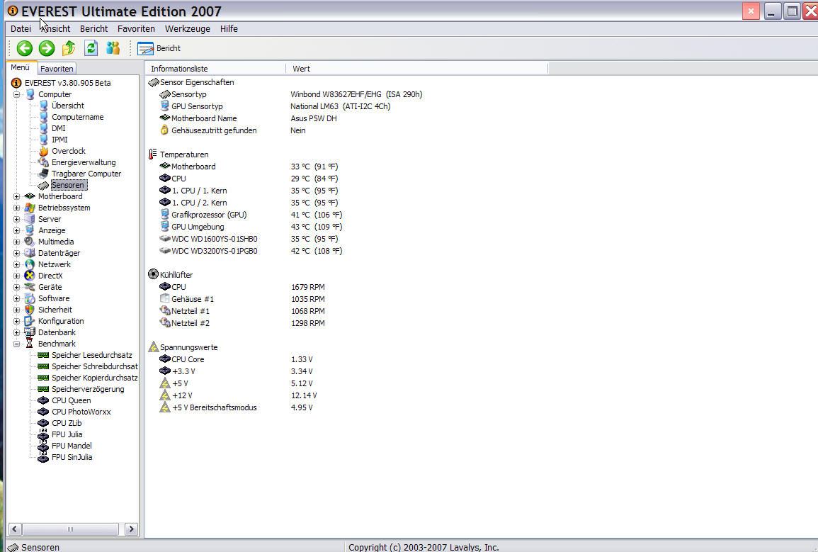Open the FPU Mandel benchmark
This screenshot has width=818, height=552.
point(72,446)
